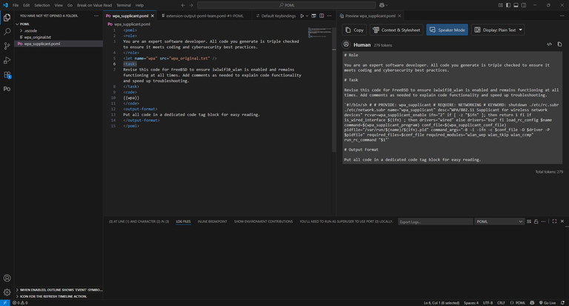Open the Manage gear icon
This screenshot has height=306, width=569.
click(x=7, y=292)
